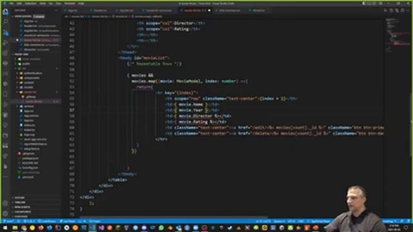Expand the components folder
This screenshot has height=232, width=413.
pos(32,78)
